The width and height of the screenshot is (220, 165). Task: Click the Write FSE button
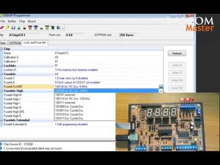pyautogui.click(x=177, y=88)
